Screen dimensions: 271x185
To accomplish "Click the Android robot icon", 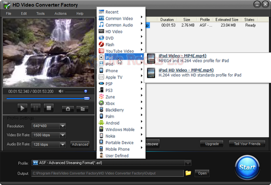I will coord(101,123).
